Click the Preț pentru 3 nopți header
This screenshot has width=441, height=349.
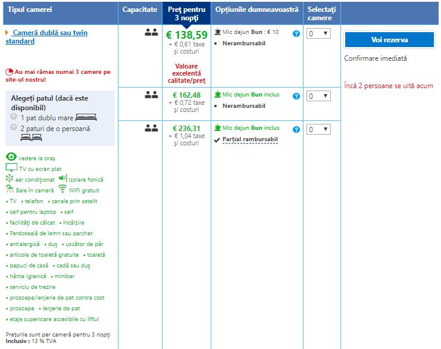[x=186, y=14]
